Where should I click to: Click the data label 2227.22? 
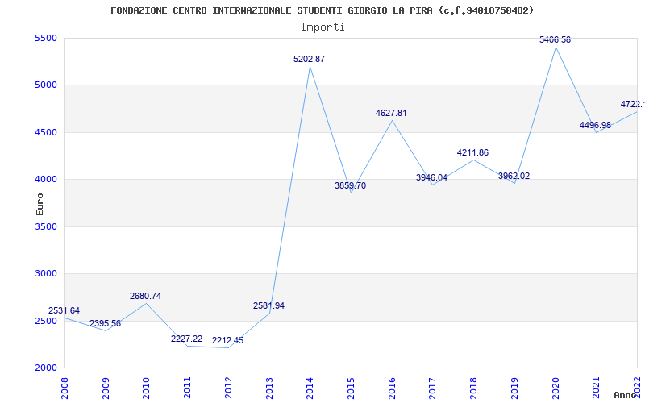coord(187,339)
